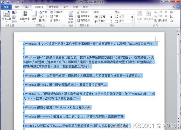Click the Undo icon
This screenshot has height=130, width=181.
pos(12,2)
